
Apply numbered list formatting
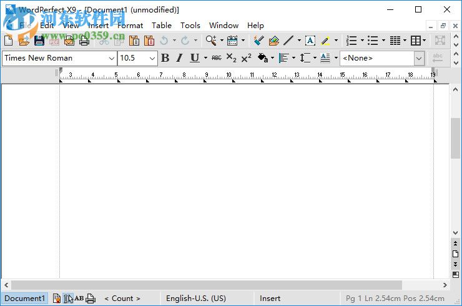351,41
